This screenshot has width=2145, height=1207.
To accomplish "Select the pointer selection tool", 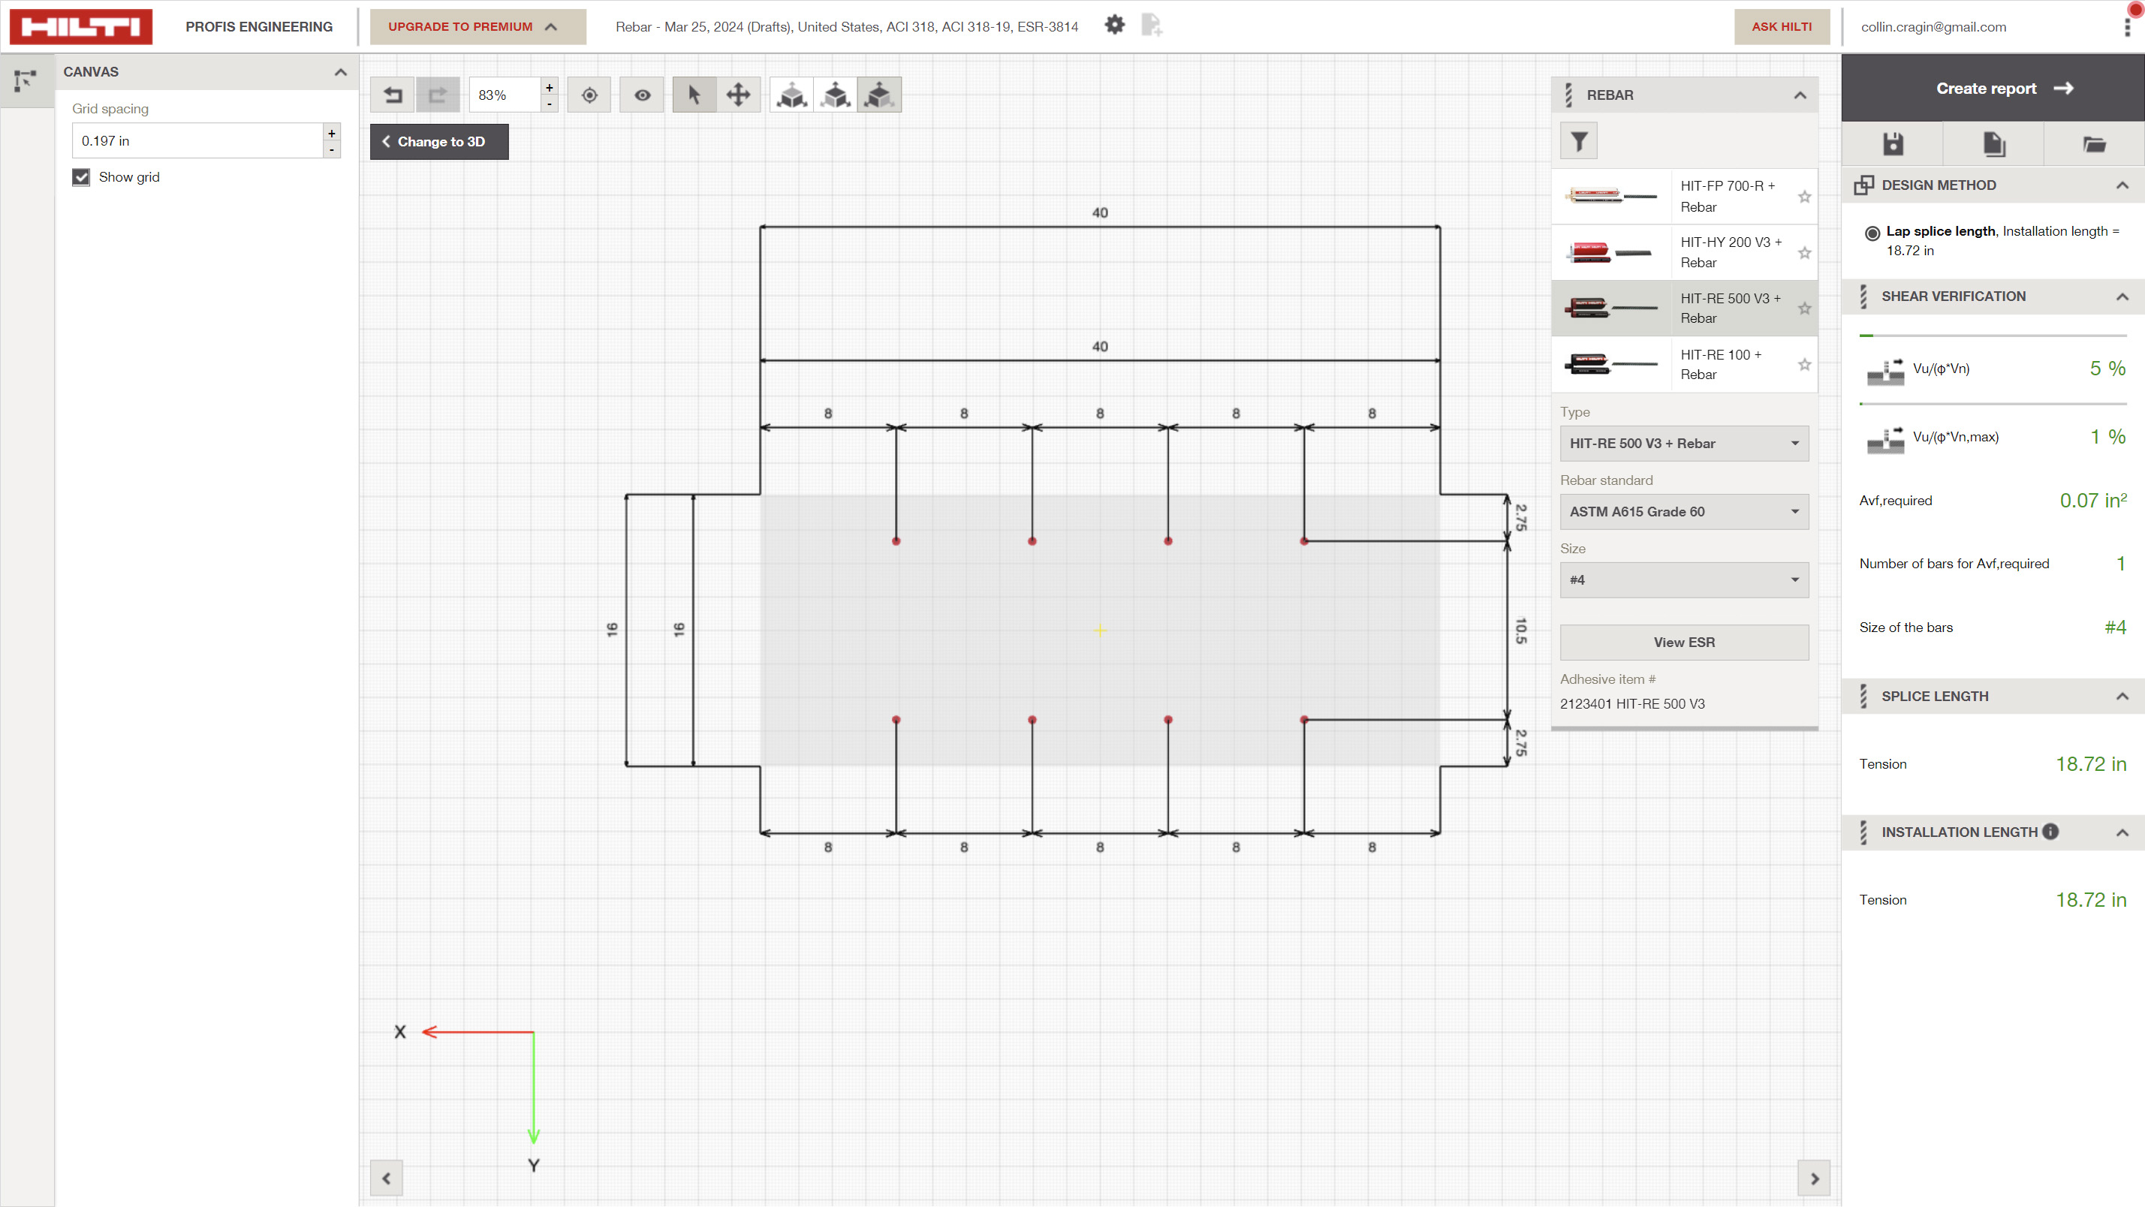I will (x=694, y=95).
